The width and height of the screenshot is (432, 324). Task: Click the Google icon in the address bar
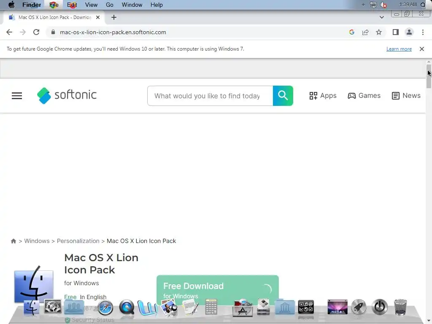[351, 32]
